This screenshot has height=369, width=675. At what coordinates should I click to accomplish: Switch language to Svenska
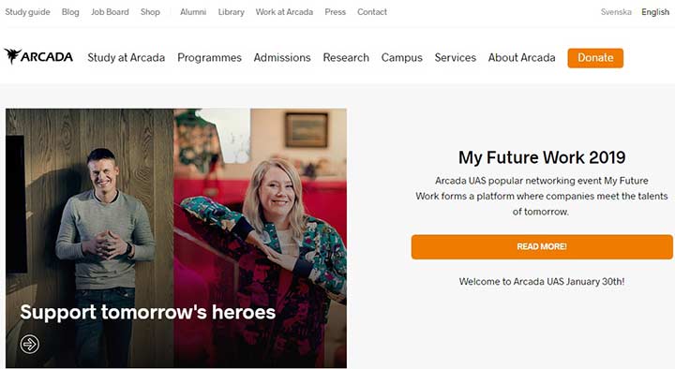click(x=616, y=12)
